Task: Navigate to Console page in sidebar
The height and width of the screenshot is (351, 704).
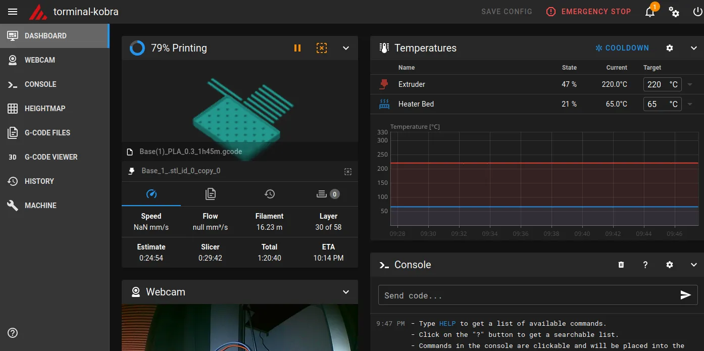Action: click(55, 84)
